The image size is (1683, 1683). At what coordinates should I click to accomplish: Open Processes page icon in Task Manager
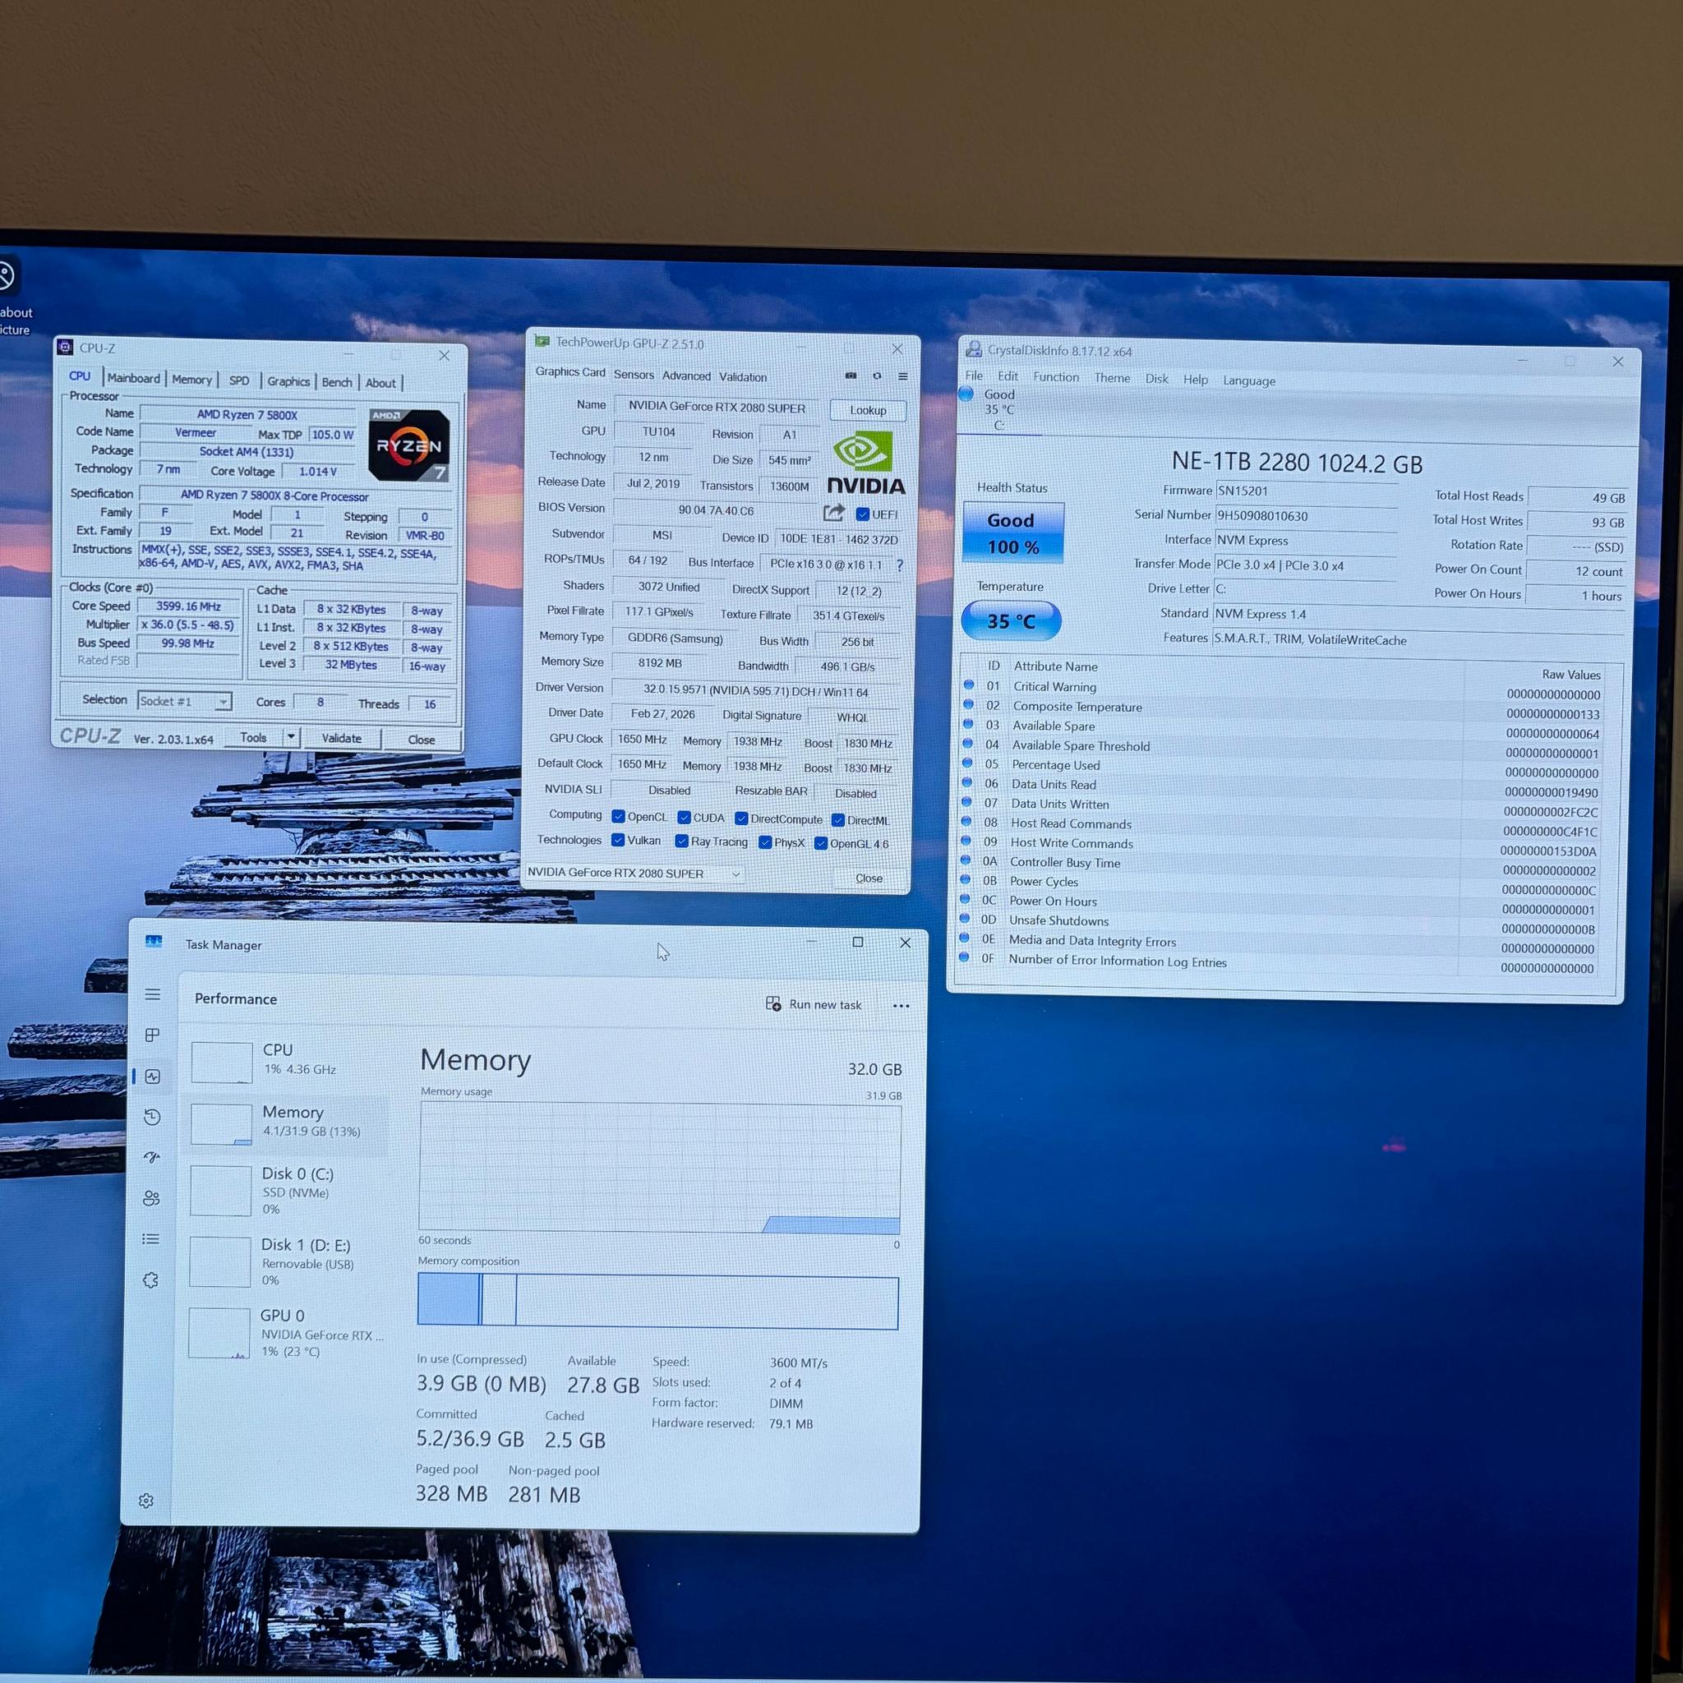pos(153,1035)
